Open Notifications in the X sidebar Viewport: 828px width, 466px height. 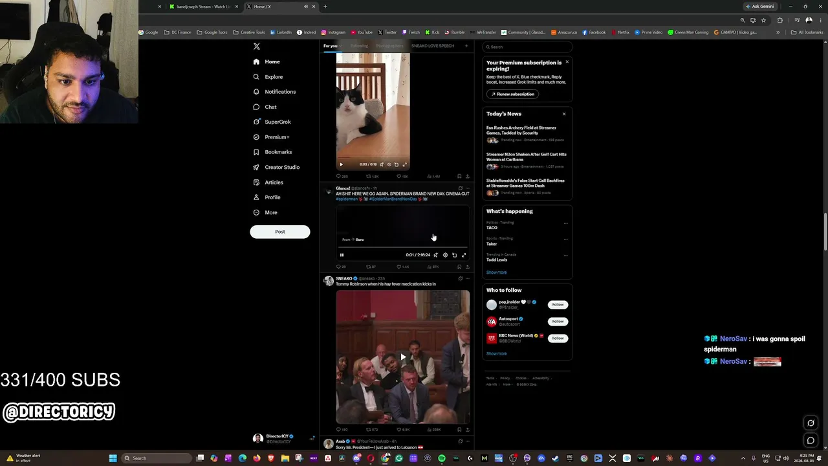[x=274, y=92]
